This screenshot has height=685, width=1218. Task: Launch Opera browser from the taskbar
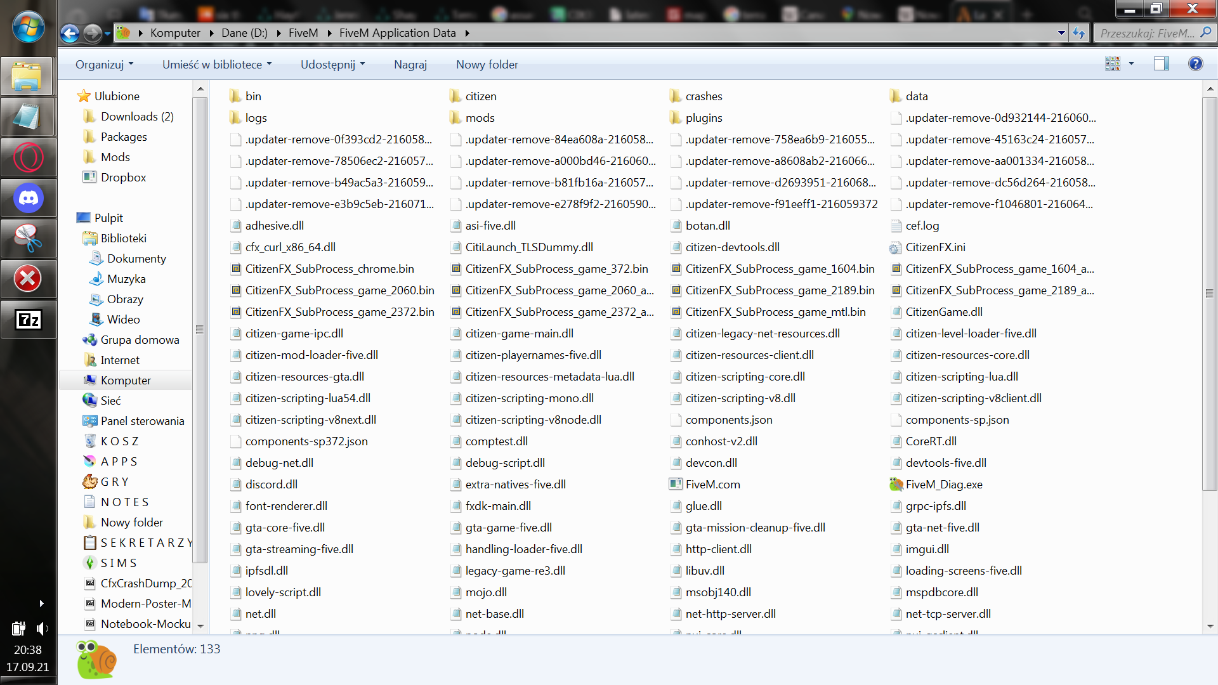coord(28,158)
